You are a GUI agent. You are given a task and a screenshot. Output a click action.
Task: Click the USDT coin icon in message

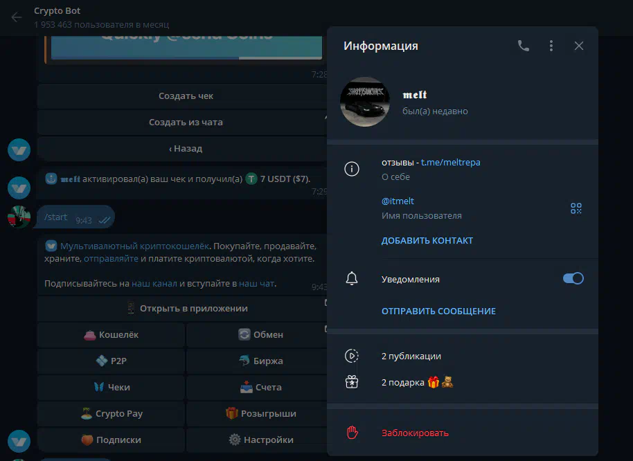tap(251, 179)
